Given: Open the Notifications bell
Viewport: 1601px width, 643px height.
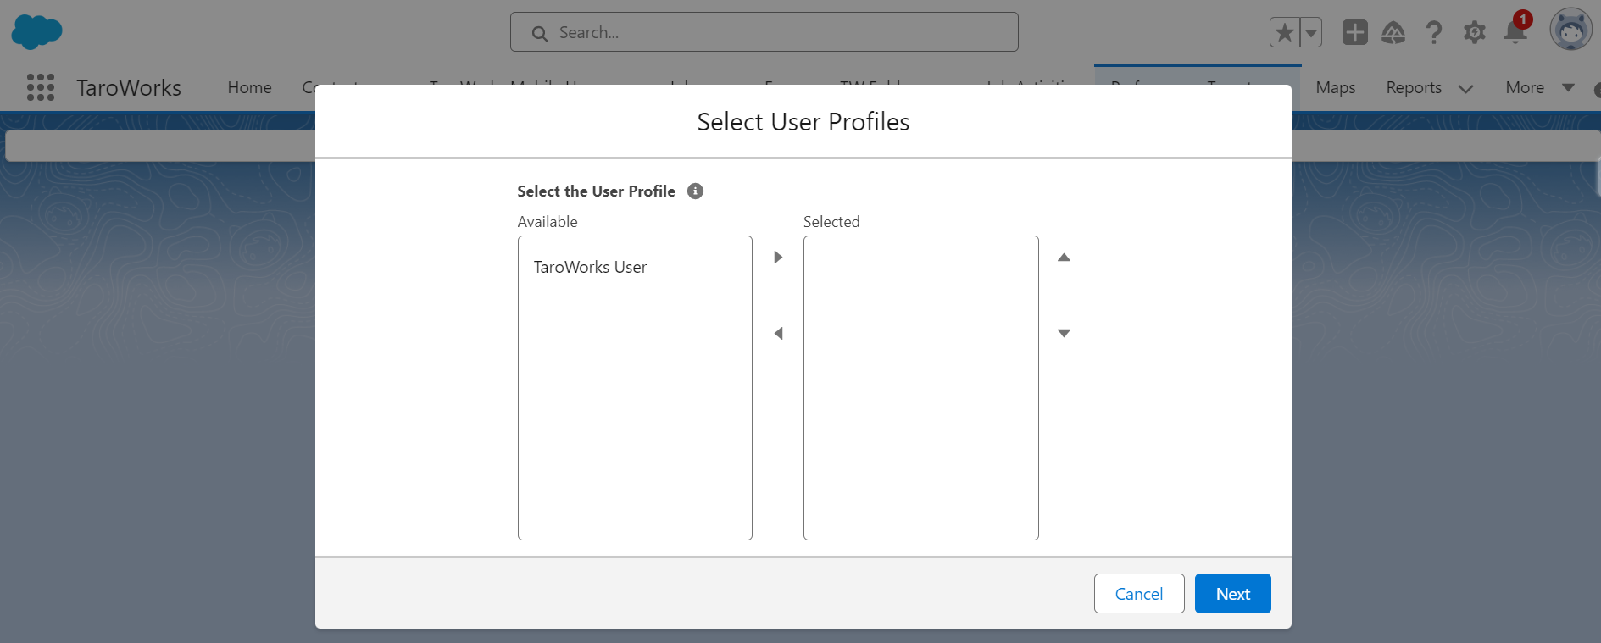Looking at the screenshot, I should coord(1515,32).
